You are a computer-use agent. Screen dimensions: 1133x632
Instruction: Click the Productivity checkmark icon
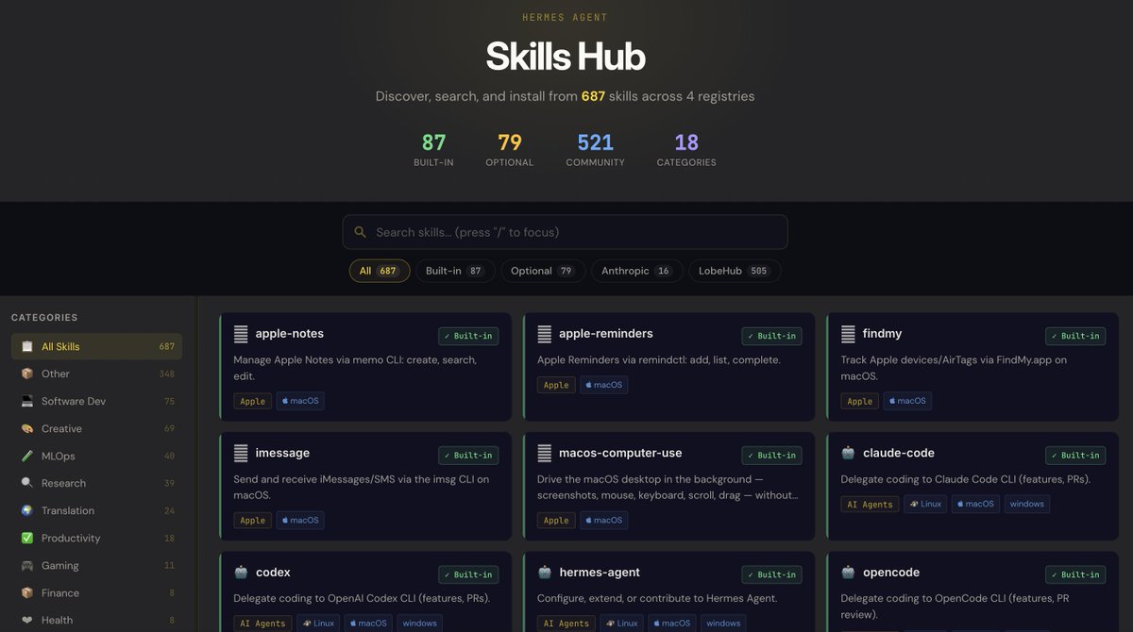tap(27, 538)
